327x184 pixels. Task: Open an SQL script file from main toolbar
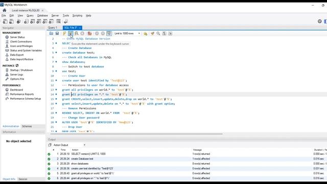[x=11, y=21]
